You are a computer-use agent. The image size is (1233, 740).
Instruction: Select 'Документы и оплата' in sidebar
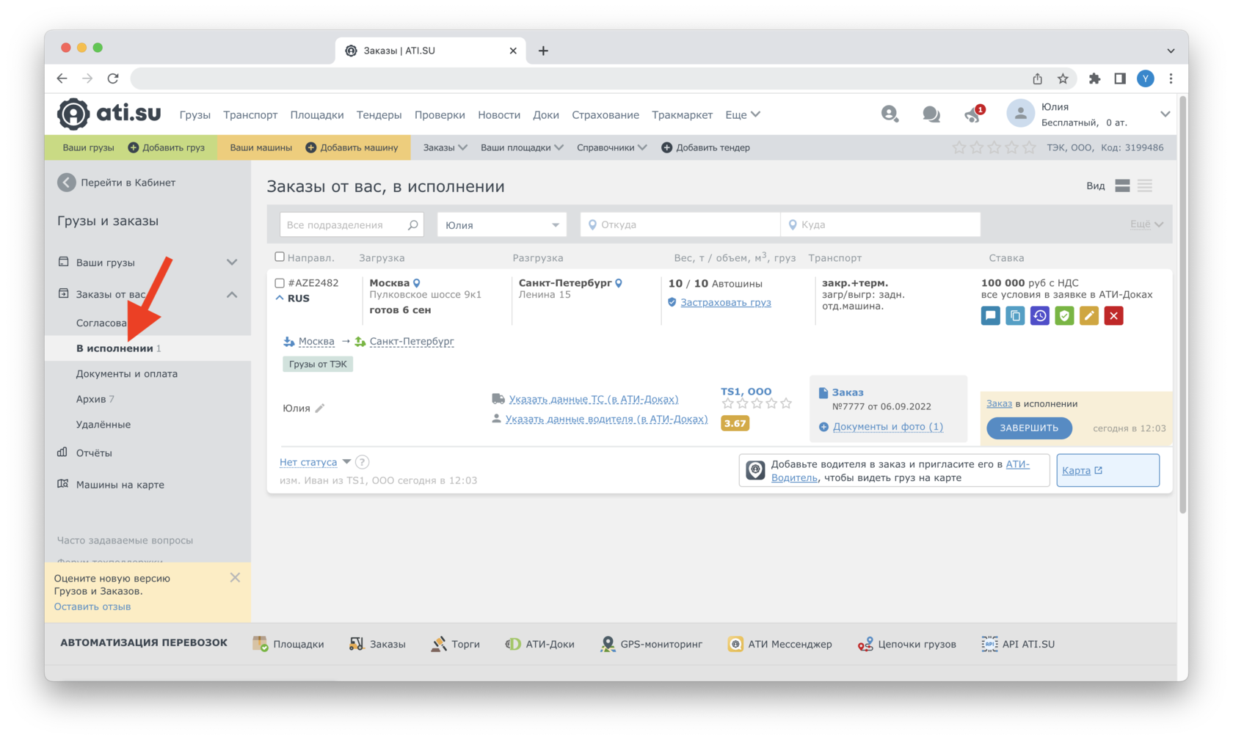[x=127, y=374]
